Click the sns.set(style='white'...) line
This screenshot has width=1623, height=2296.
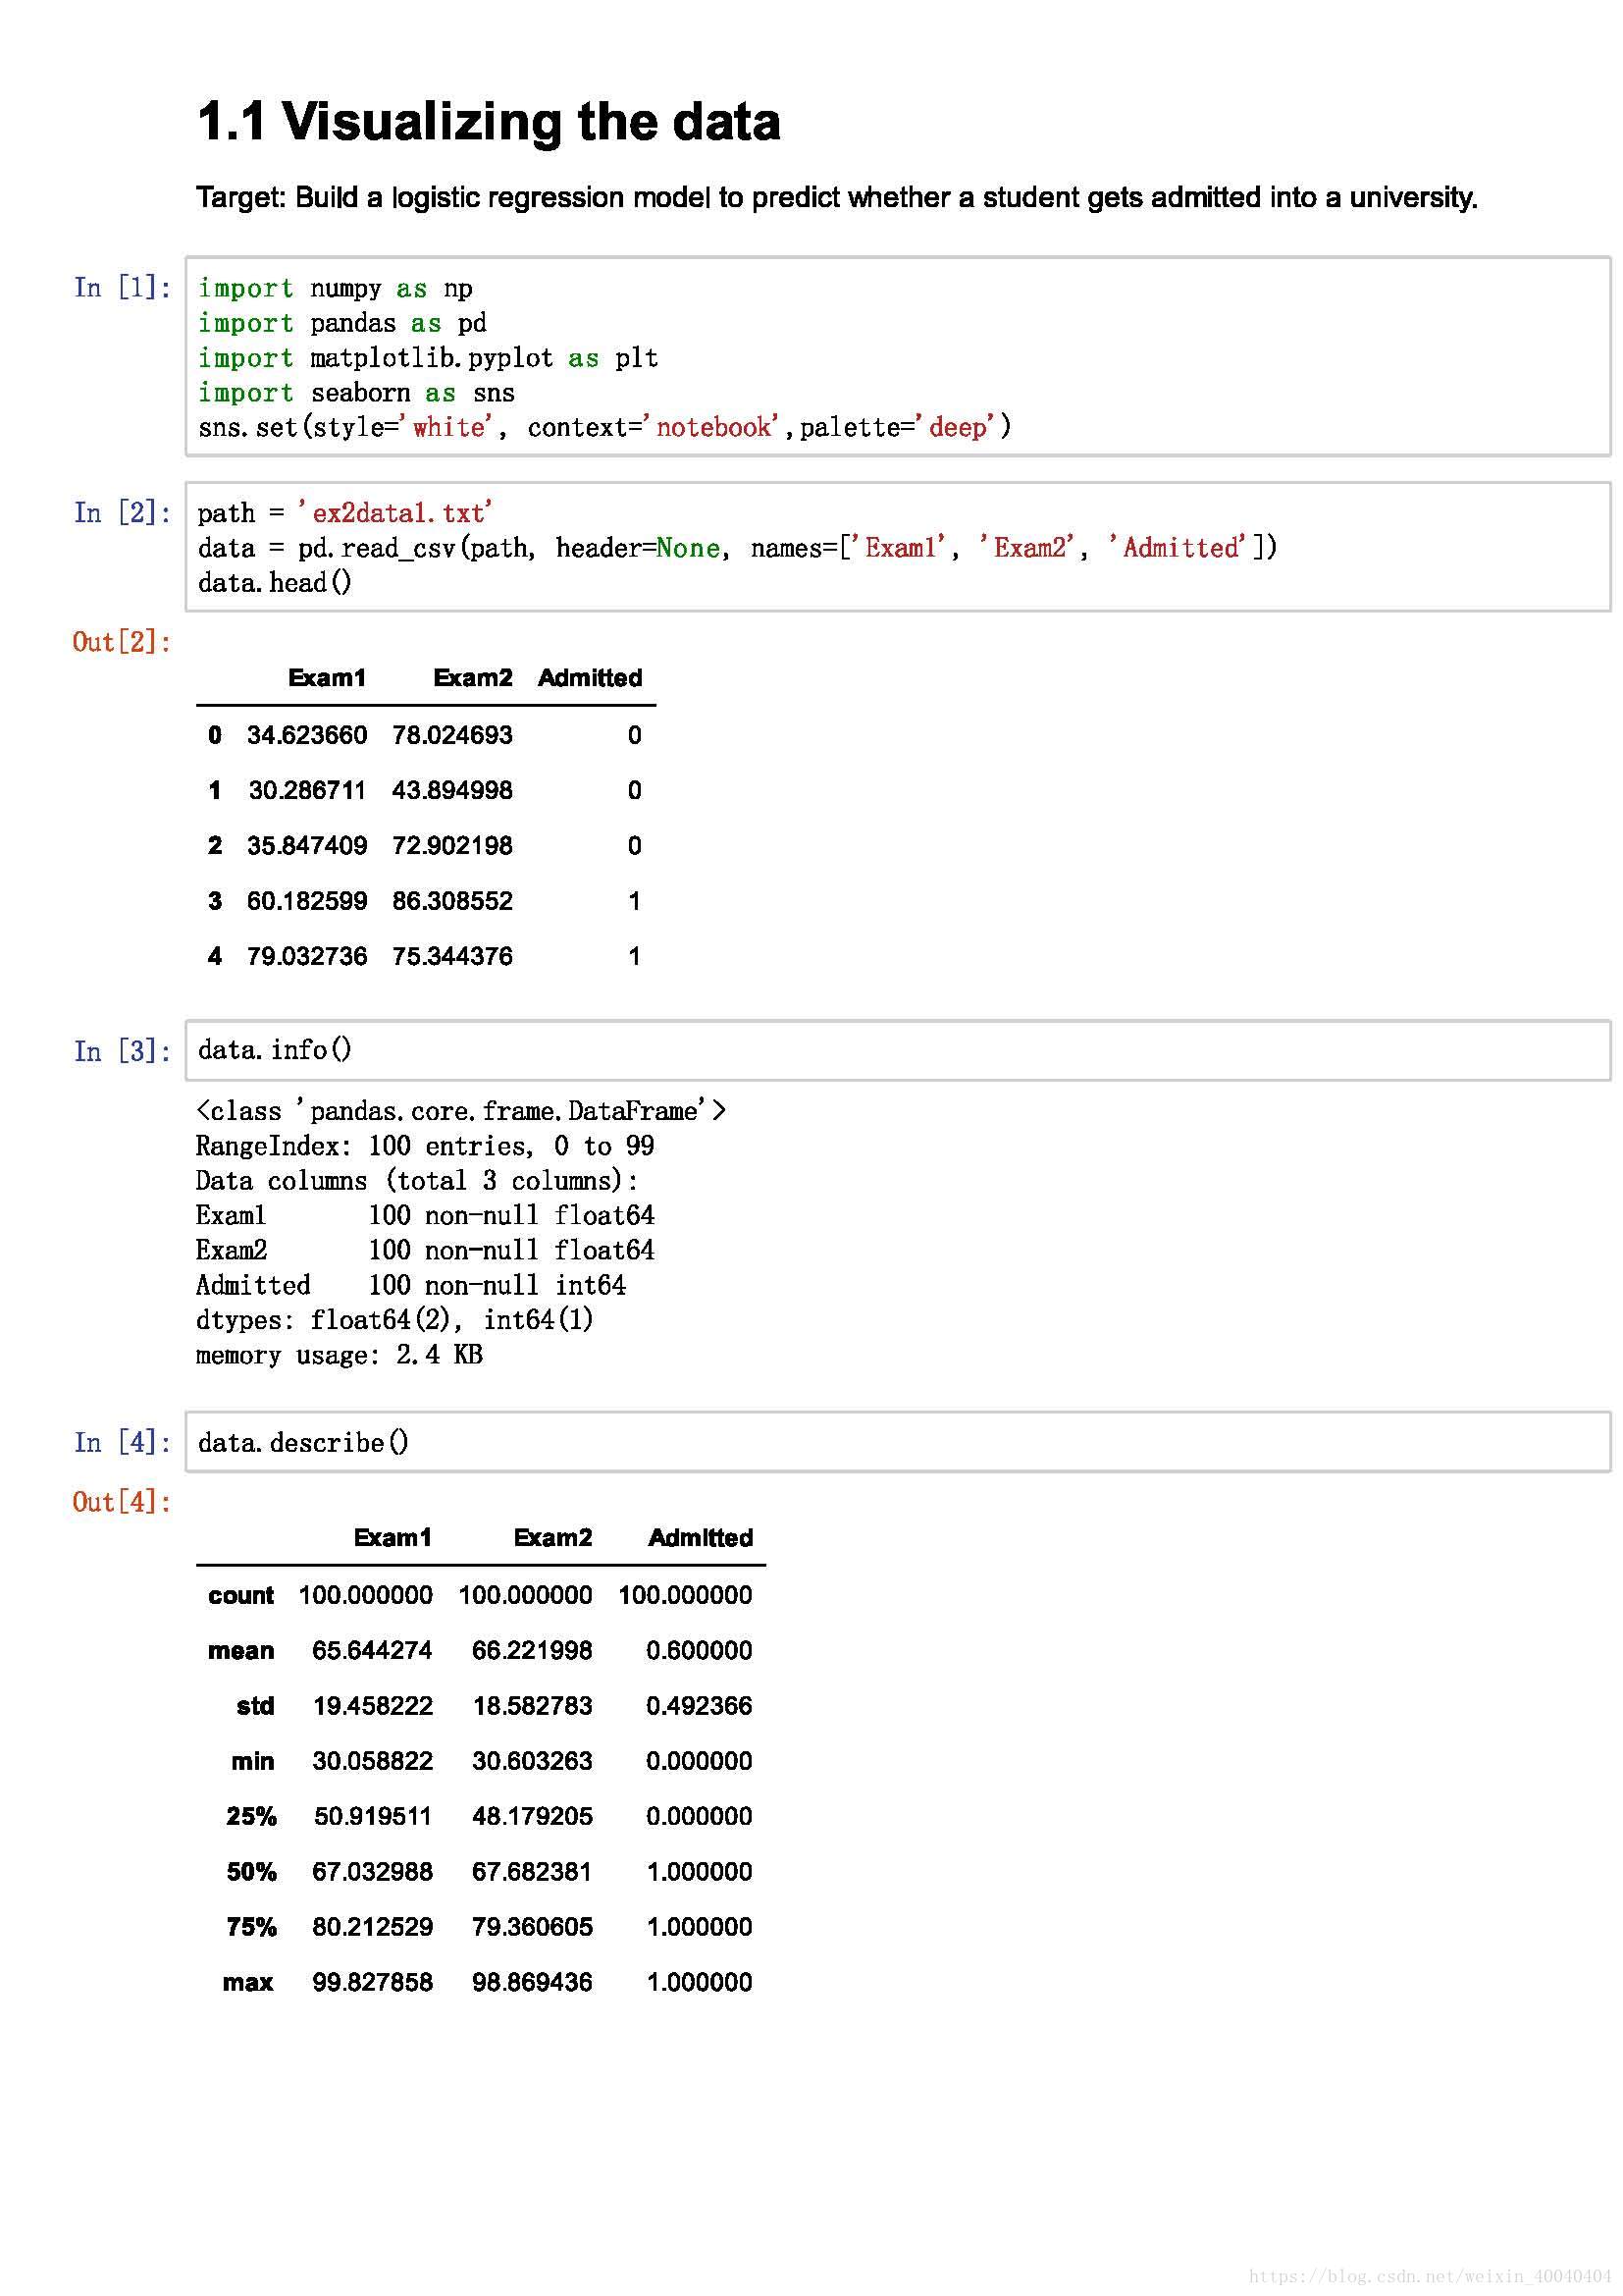coord(604,428)
